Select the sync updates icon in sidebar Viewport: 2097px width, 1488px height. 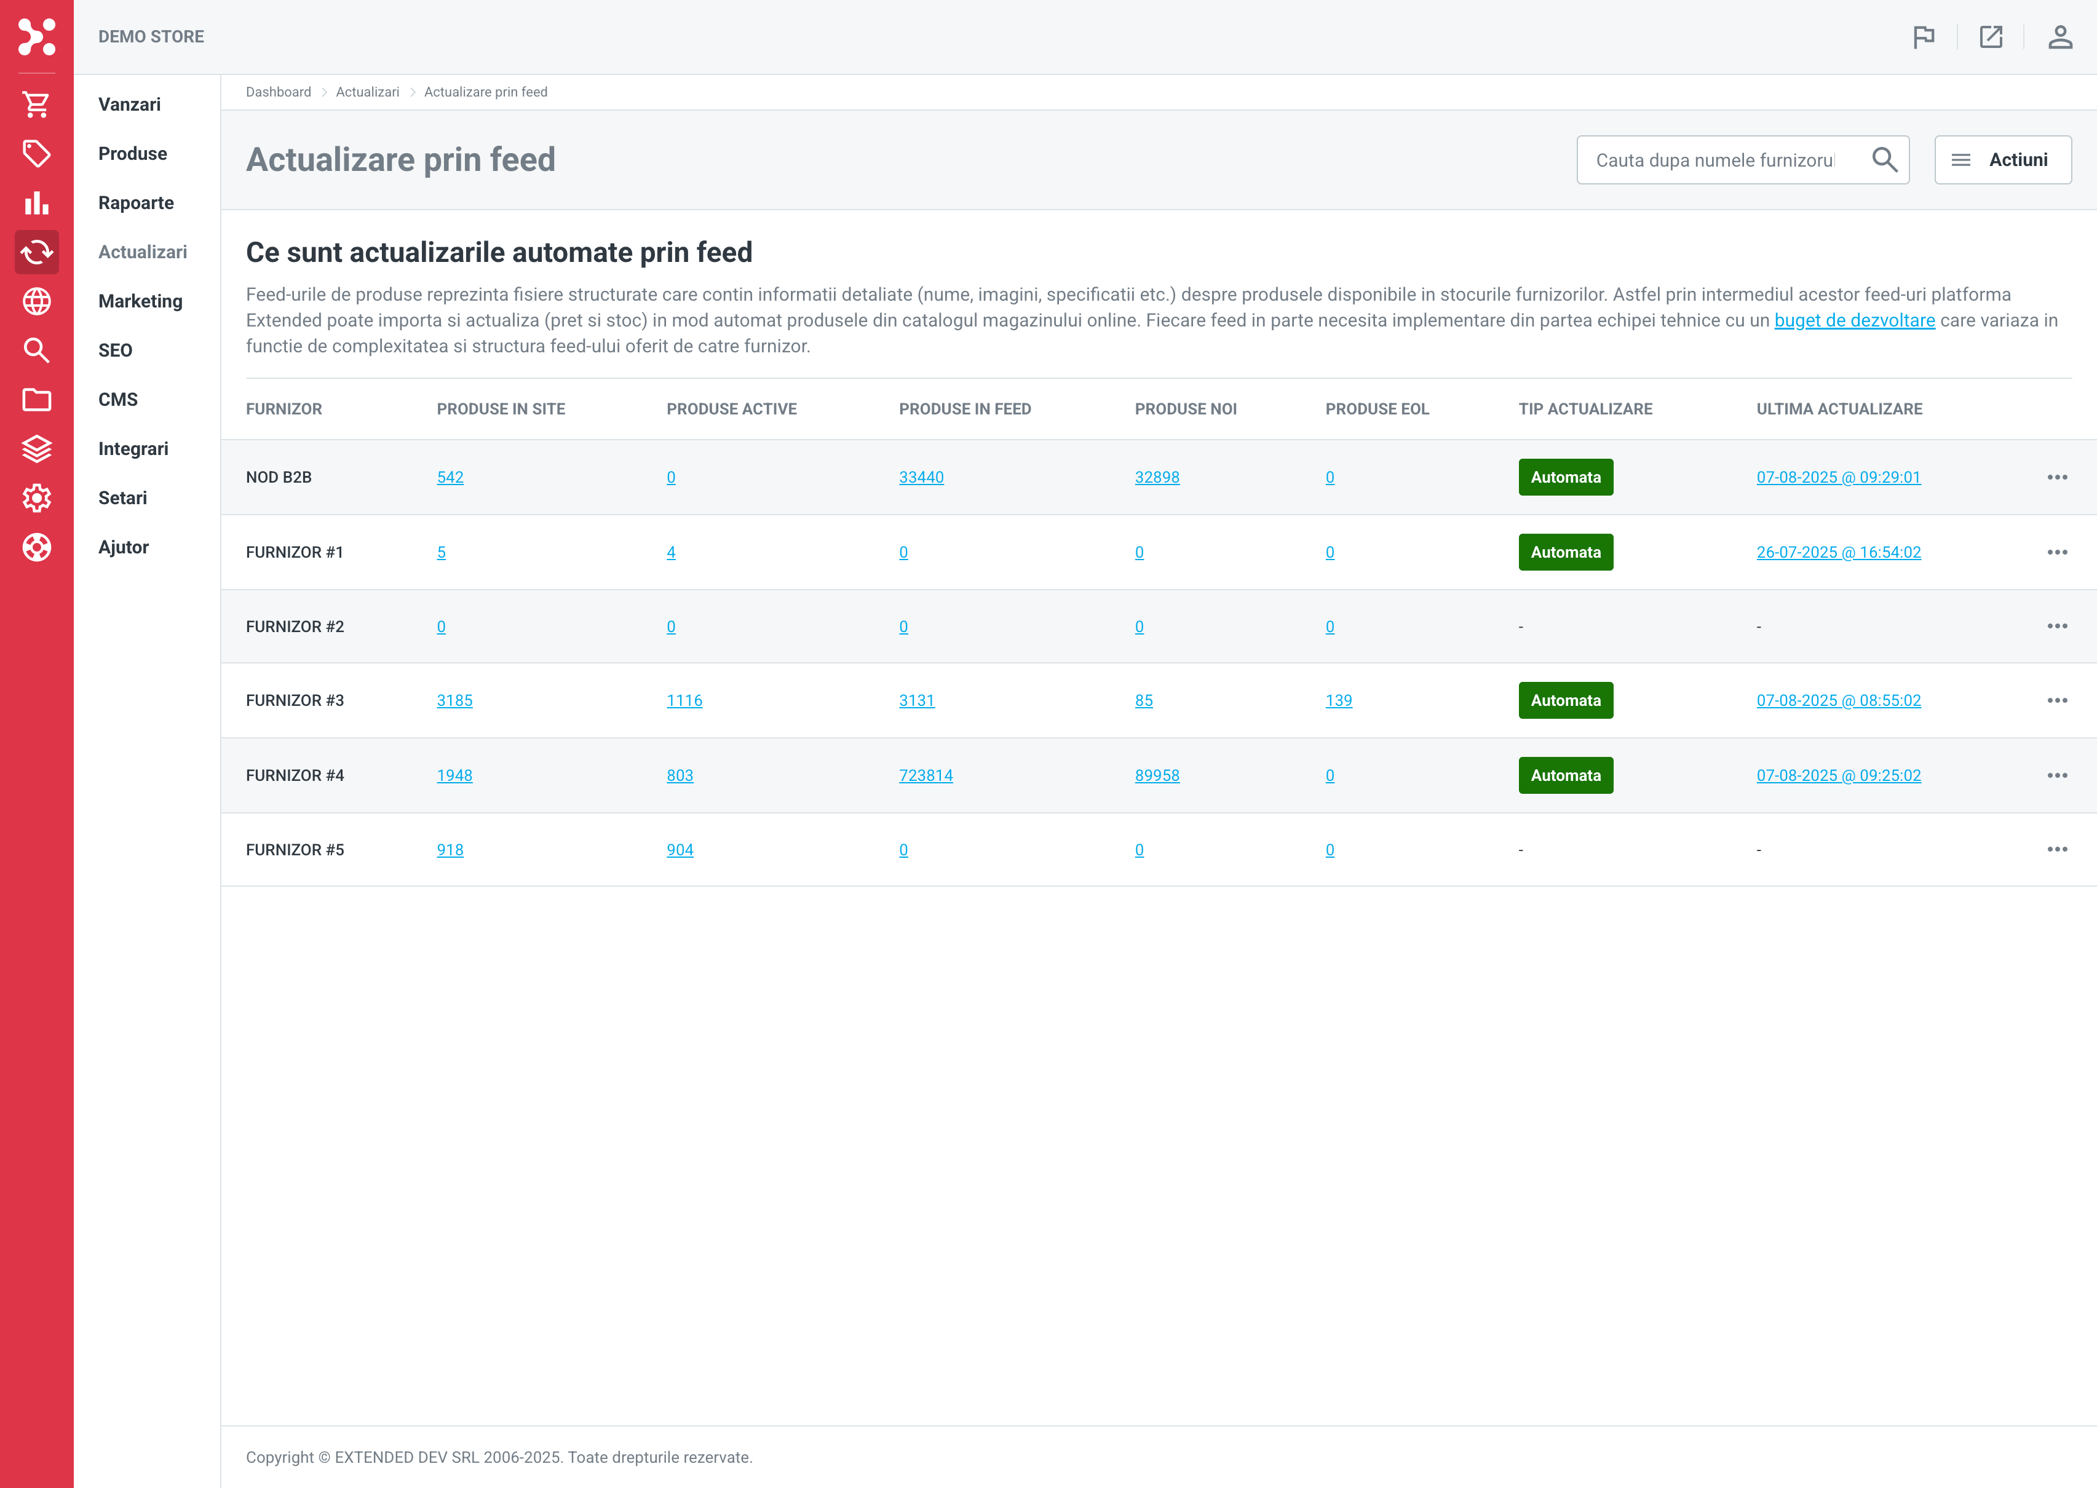coord(37,252)
